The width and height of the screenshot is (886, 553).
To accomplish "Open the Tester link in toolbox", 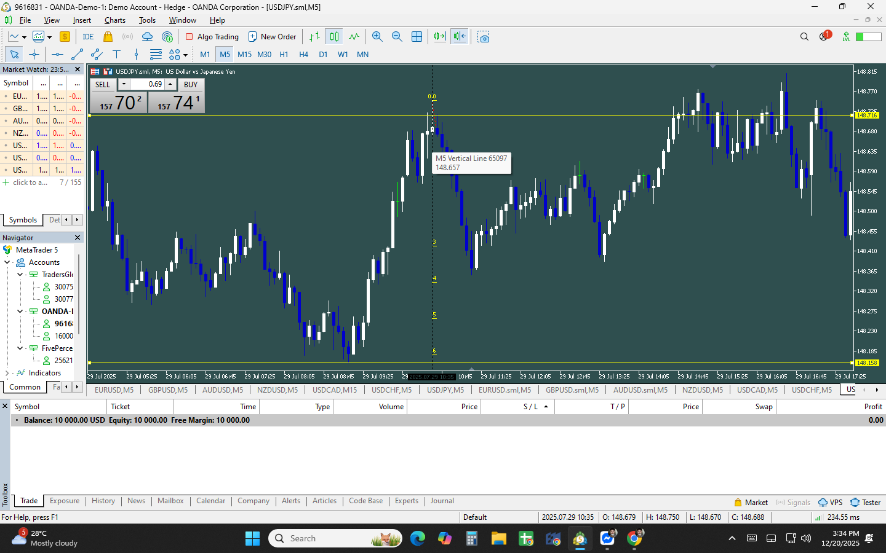I will click(x=866, y=502).
